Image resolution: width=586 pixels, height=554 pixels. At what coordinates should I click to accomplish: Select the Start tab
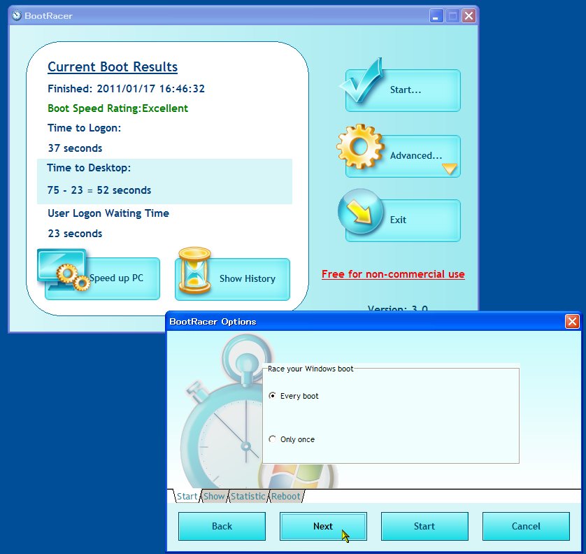point(186,496)
